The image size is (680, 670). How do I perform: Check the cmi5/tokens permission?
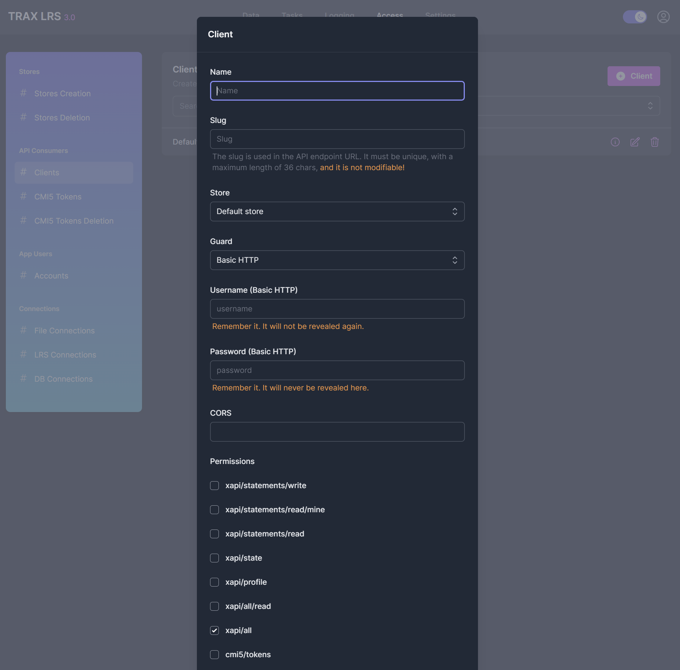[214, 655]
